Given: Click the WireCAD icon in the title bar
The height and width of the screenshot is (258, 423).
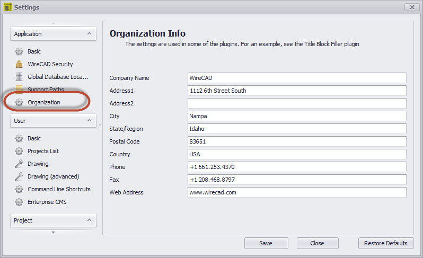Looking at the screenshot, I should (7, 7).
